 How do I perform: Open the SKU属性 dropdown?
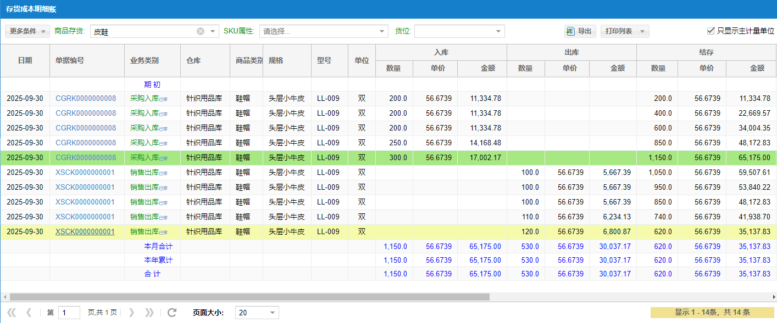coord(382,31)
